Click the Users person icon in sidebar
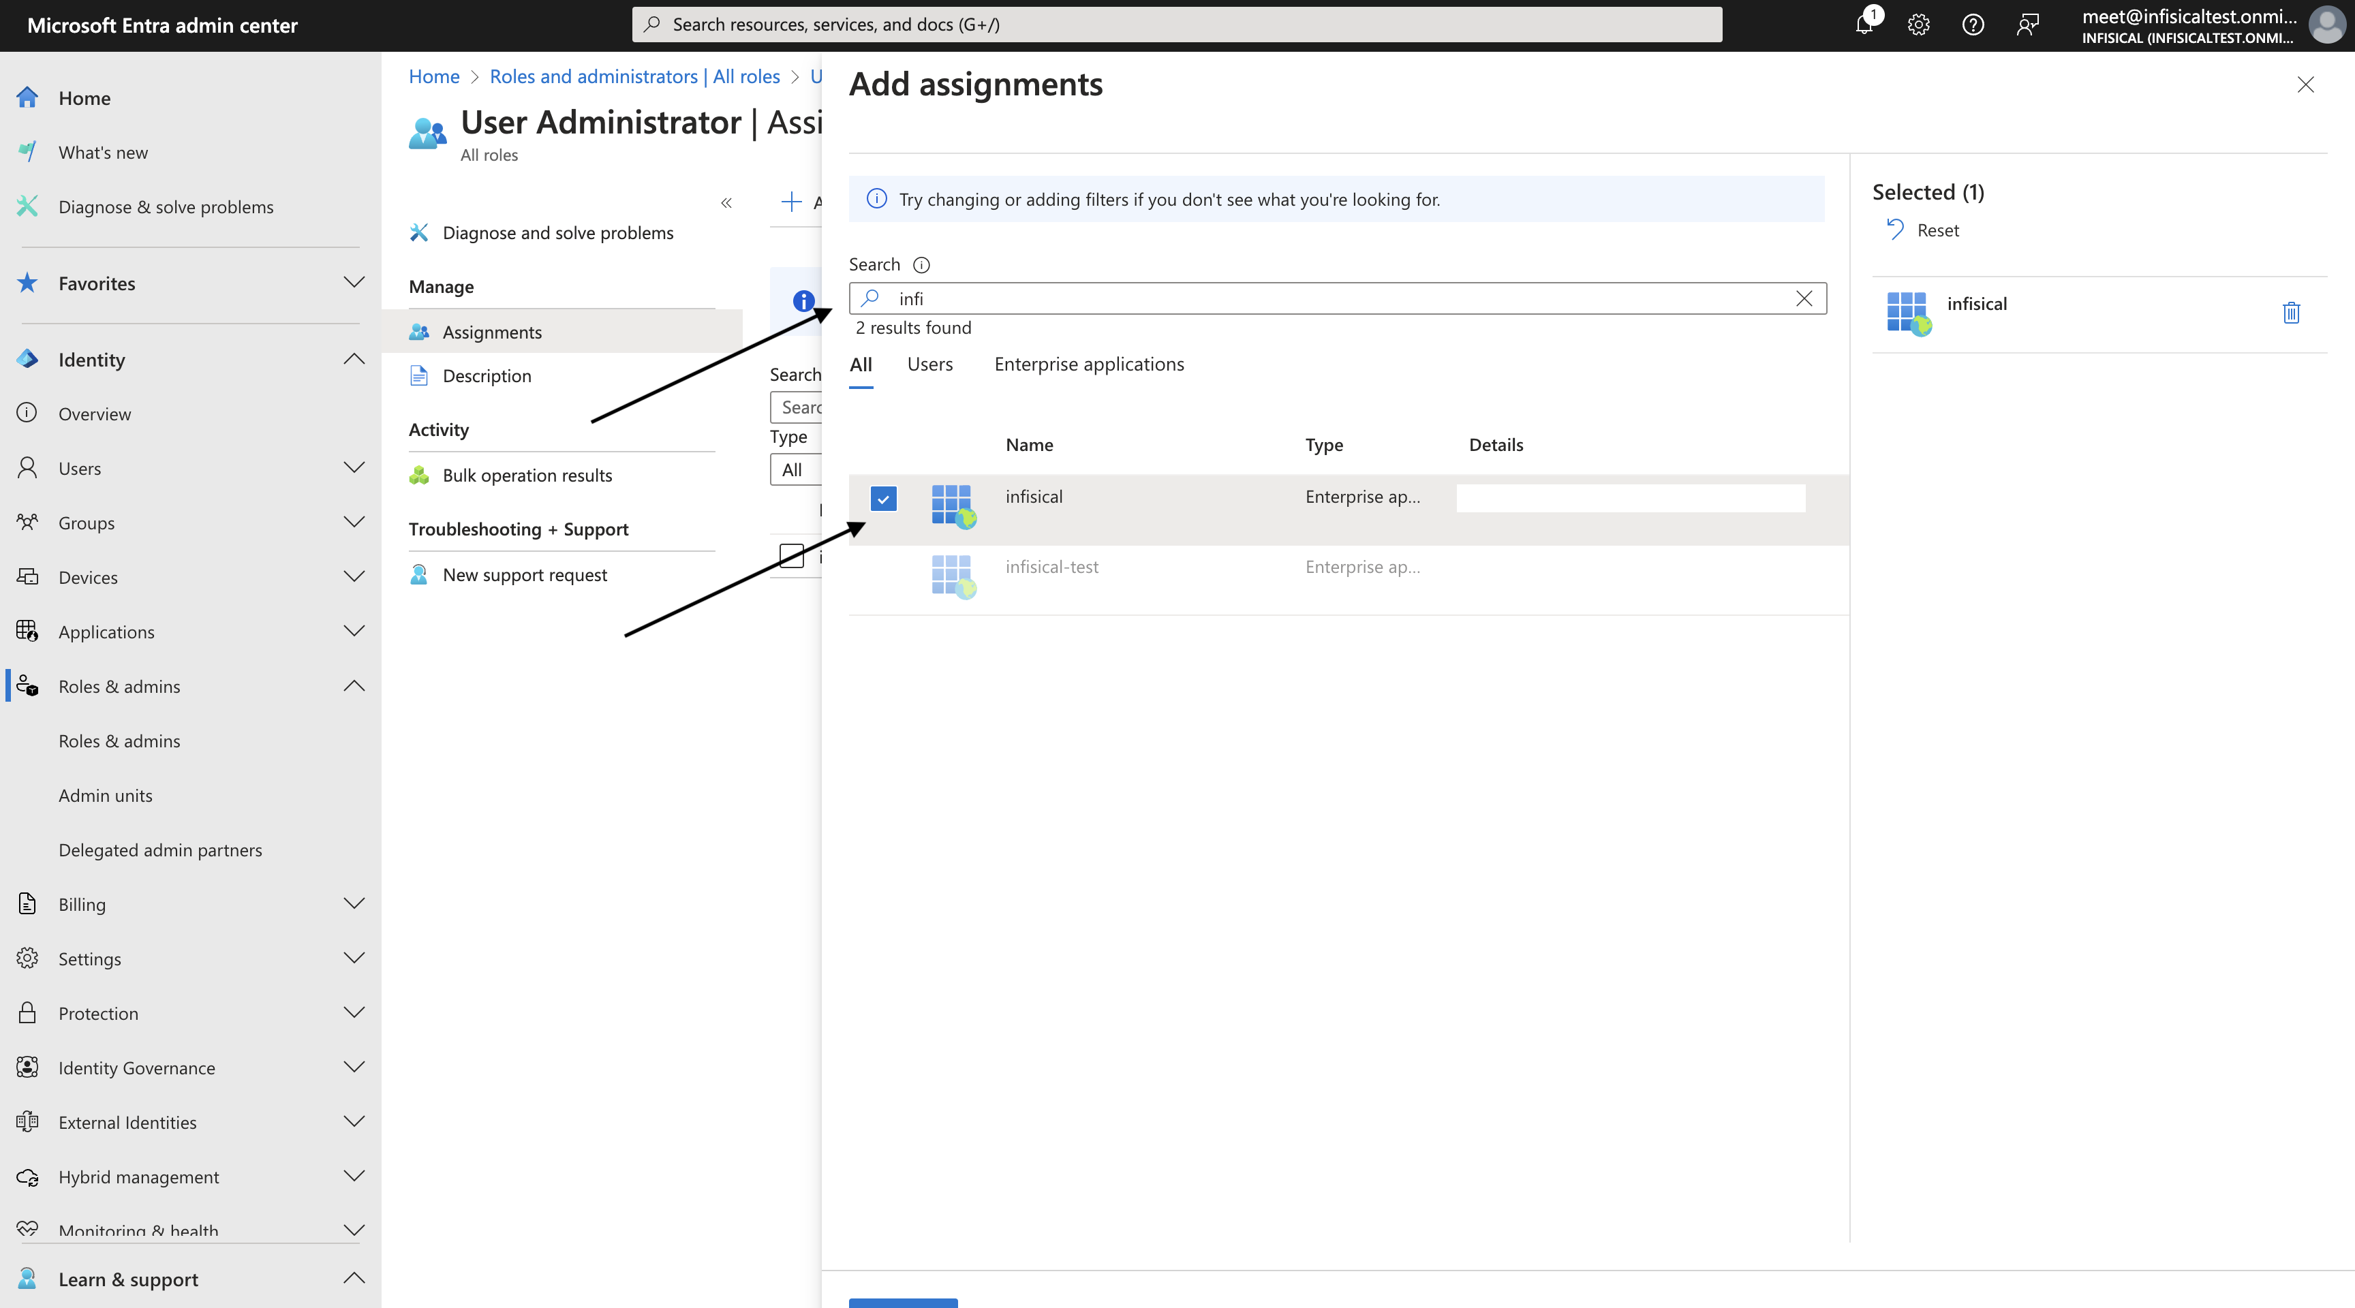 tap(27, 468)
